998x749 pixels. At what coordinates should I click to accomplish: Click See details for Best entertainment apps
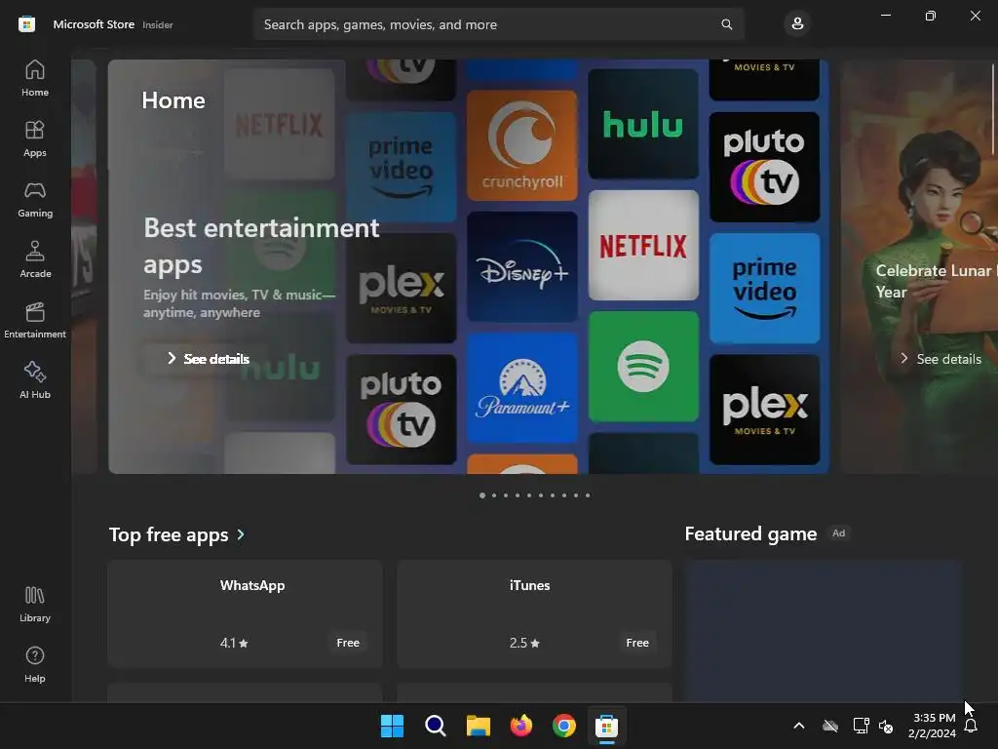(x=209, y=359)
